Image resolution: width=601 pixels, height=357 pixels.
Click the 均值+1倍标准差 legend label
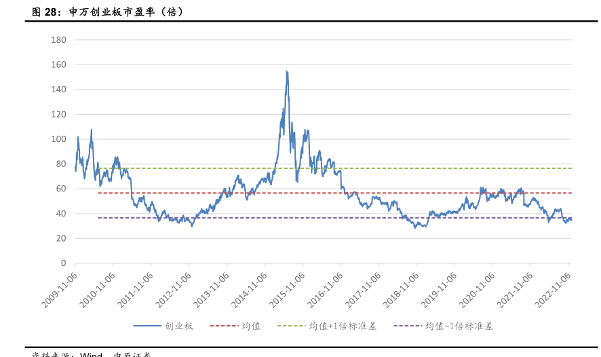tap(343, 326)
